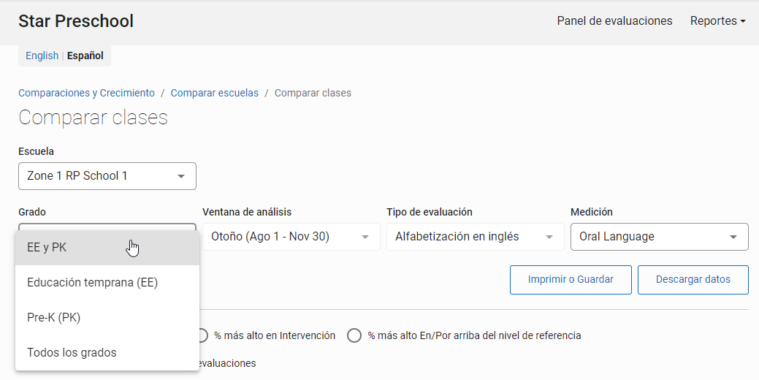Image resolution: width=759 pixels, height=380 pixels.
Task: Choose 'Educación temprana (EE)' from list
Action: click(107, 283)
